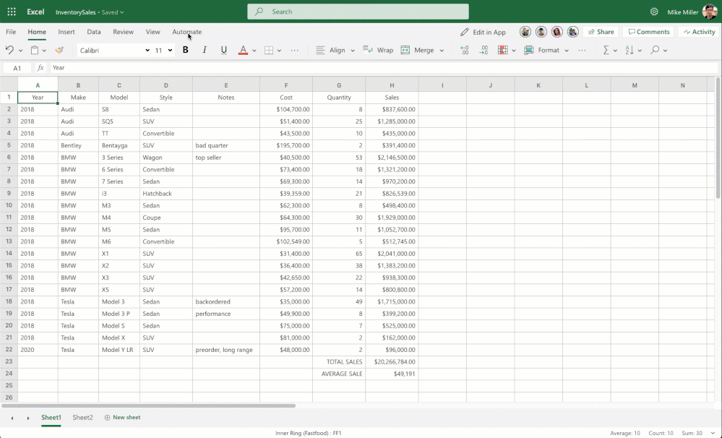This screenshot has height=438, width=722.
Task: Expand the font size 11 dropdown
Action: coord(170,51)
